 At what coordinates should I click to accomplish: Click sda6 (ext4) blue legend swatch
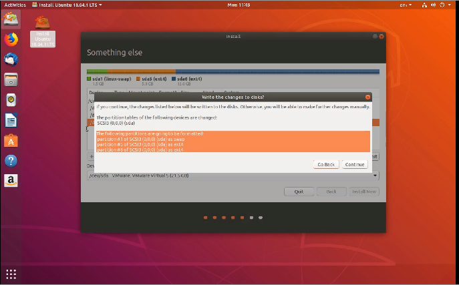(174, 79)
